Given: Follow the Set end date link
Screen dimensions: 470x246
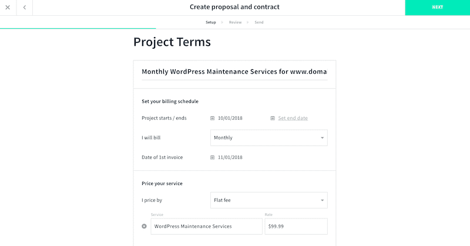Looking at the screenshot, I should (293, 118).
